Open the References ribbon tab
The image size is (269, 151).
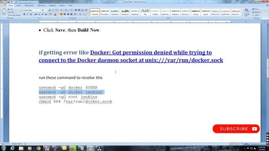(x=42, y=5)
